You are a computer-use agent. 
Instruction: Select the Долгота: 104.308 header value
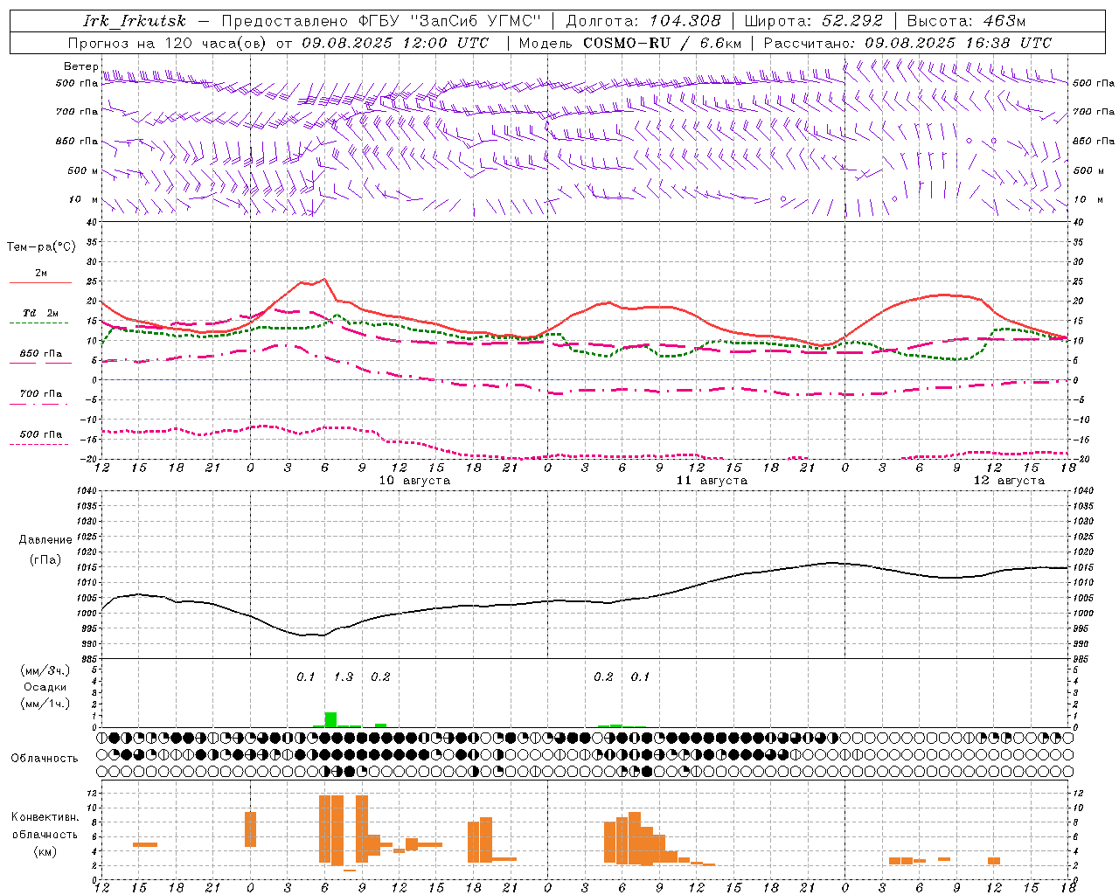[x=643, y=21]
